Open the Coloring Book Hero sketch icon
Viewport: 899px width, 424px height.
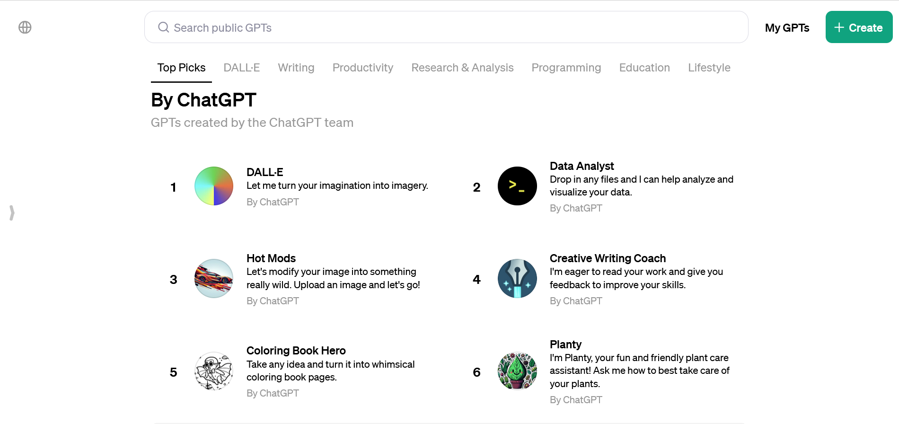(214, 371)
